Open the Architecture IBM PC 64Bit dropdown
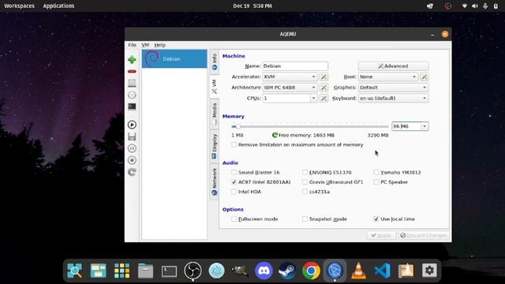This screenshot has width=505, height=284. (290, 88)
